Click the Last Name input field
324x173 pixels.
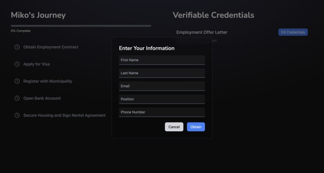coord(162,73)
